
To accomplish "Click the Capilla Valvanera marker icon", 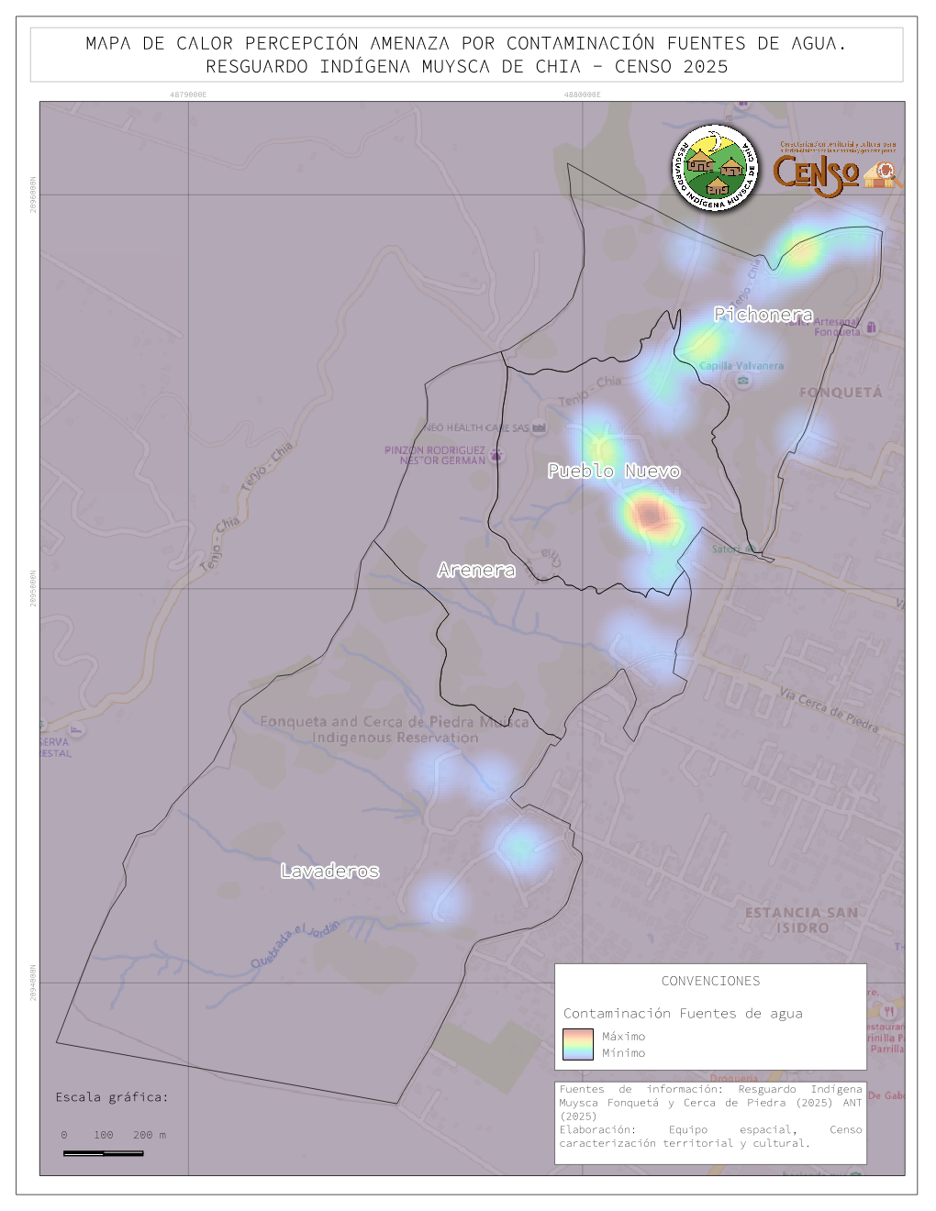I will pos(742,381).
